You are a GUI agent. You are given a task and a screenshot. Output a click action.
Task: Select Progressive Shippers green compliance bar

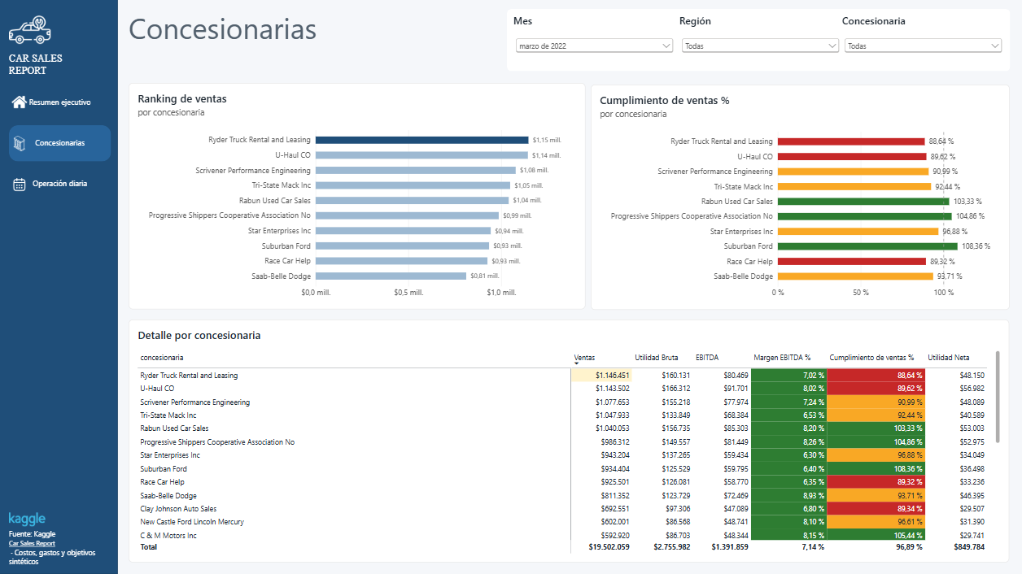865,216
